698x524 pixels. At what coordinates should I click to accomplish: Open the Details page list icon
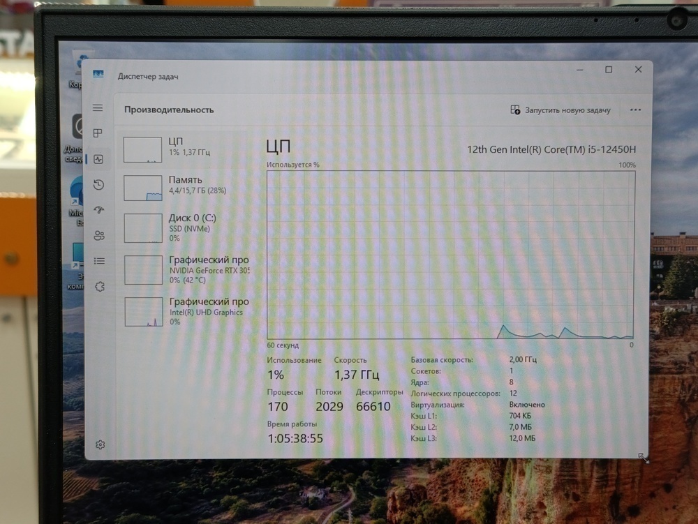point(99,261)
